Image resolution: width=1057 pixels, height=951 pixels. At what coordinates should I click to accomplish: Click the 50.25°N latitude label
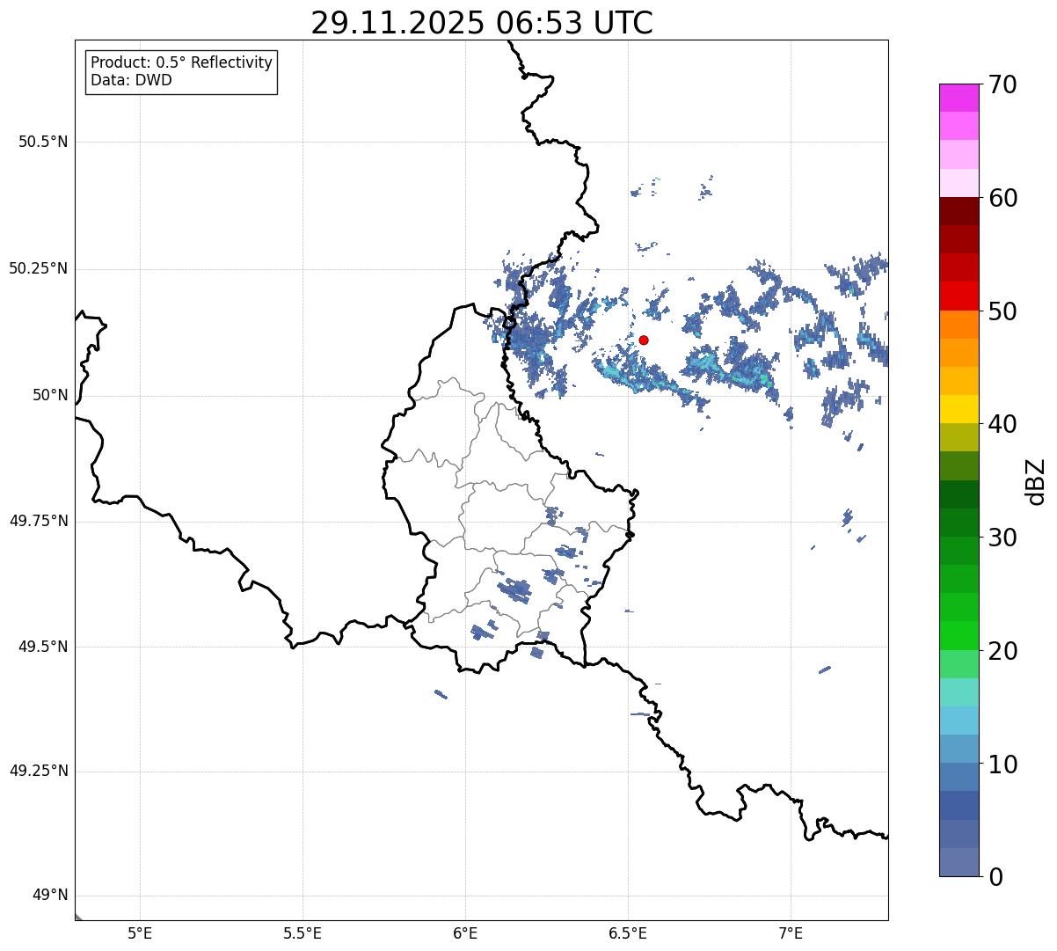pyautogui.click(x=39, y=268)
